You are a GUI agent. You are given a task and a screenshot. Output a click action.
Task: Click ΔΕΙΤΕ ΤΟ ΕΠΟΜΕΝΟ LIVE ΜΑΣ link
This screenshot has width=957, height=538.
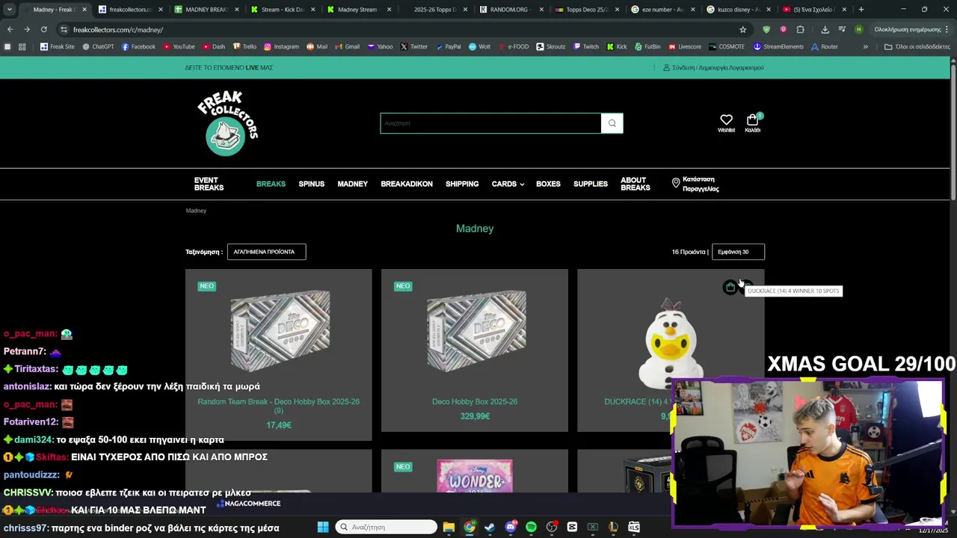pyautogui.click(x=229, y=67)
